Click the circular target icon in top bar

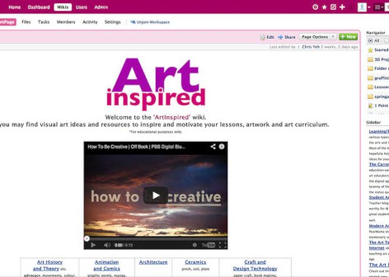coord(315,7)
